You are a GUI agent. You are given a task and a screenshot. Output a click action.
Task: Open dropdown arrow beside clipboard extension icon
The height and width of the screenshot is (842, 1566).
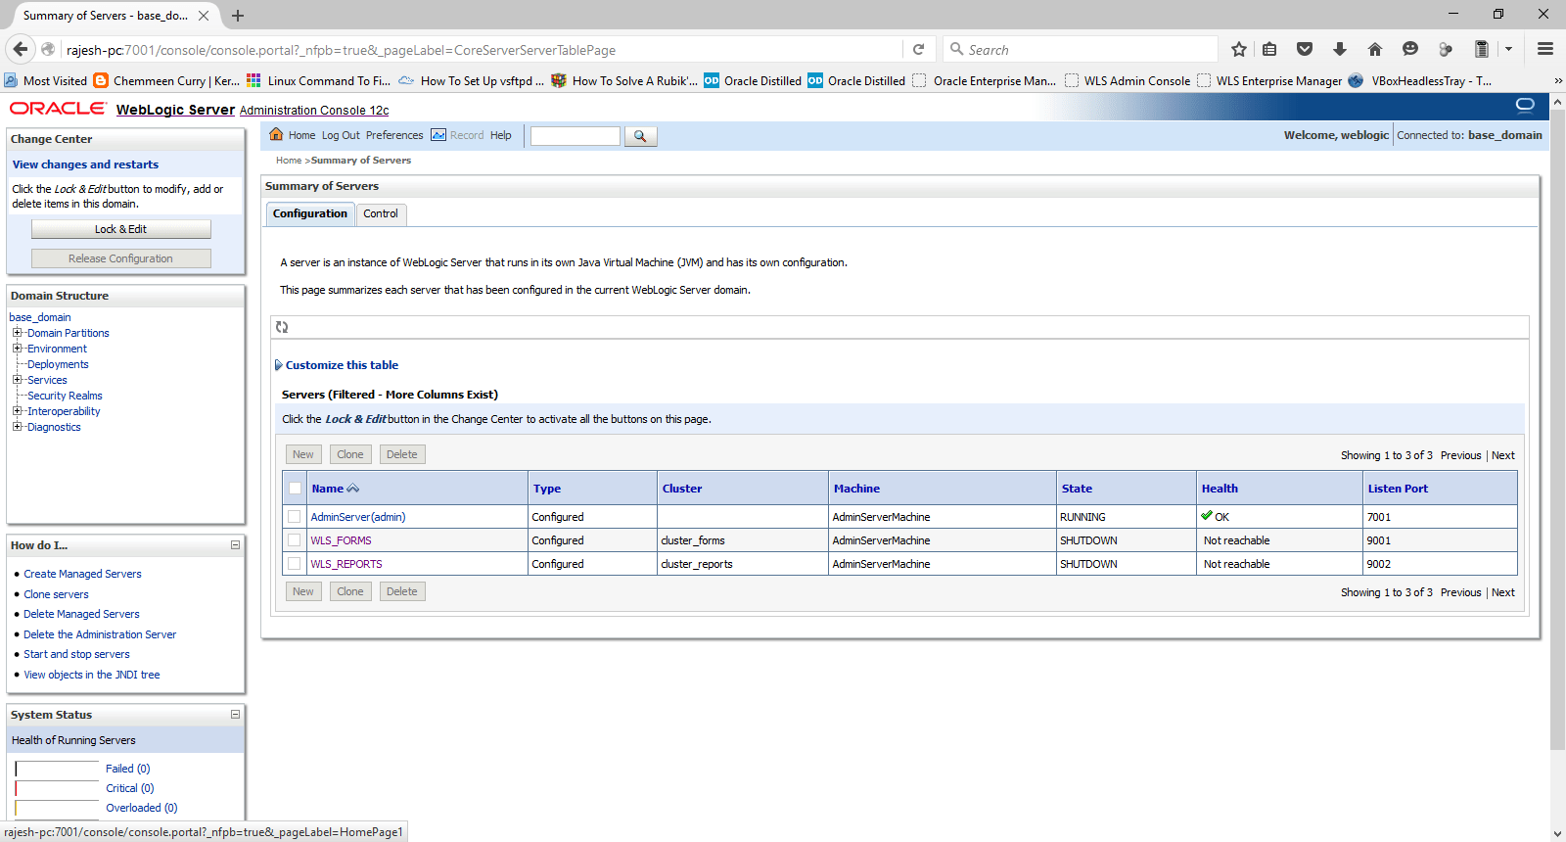[x=1508, y=49]
